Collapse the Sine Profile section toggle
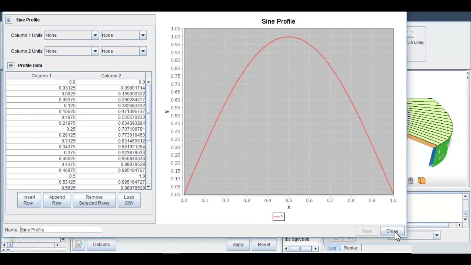Image resolution: width=471 pixels, height=265 pixels. [8, 20]
